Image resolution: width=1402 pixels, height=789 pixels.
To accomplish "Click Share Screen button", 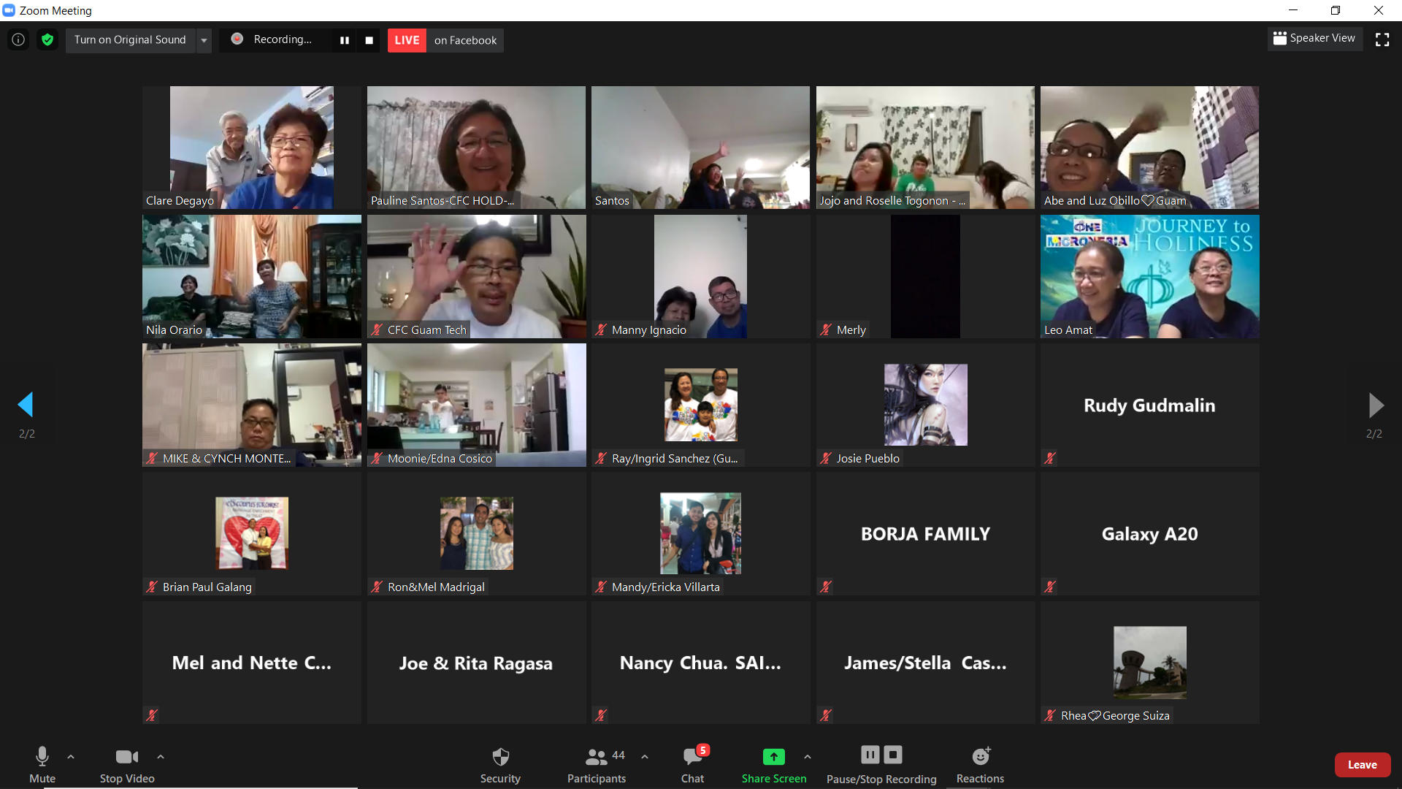I will click(774, 764).
